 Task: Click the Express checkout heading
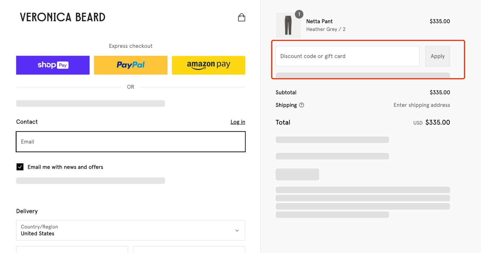(130, 46)
